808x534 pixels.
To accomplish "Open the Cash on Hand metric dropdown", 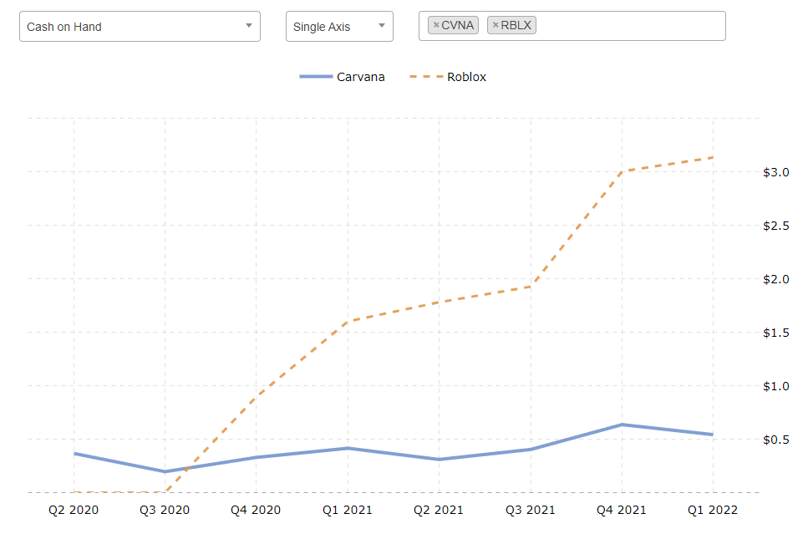I will 140,26.
